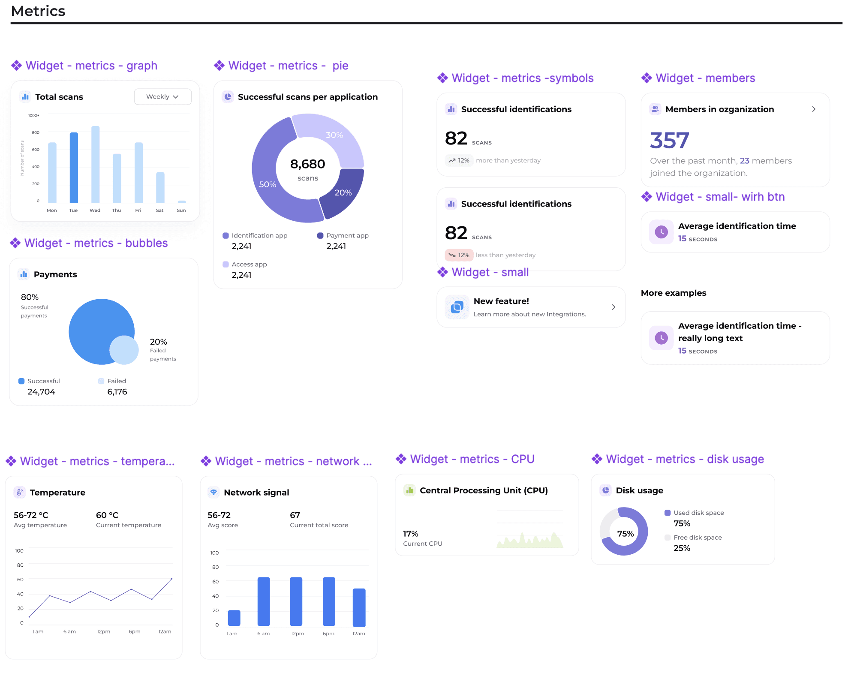Click the pie icon beside Successful scans per application
Image resolution: width=848 pixels, height=673 pixels.
click(228, 97)
